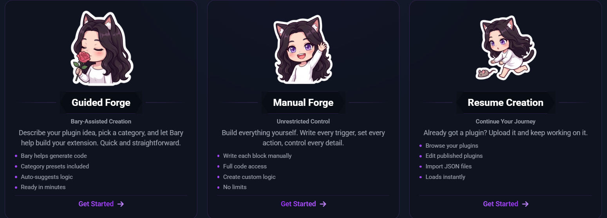Image resolution: width=607 pixels, height=218 pixels.
Task: Click Get Started under Resume Creation
Action: coord(500,204)
